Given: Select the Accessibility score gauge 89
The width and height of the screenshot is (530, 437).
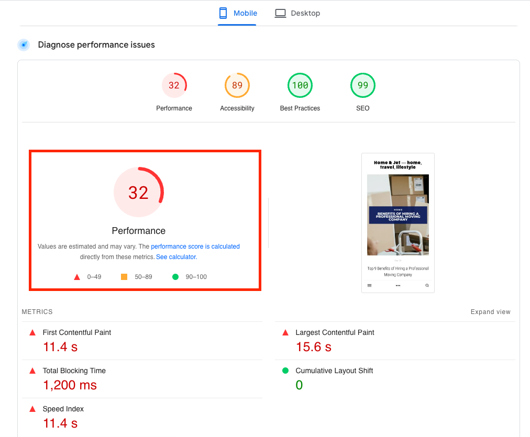Looking at the screenshot, I should pos(237,85).
